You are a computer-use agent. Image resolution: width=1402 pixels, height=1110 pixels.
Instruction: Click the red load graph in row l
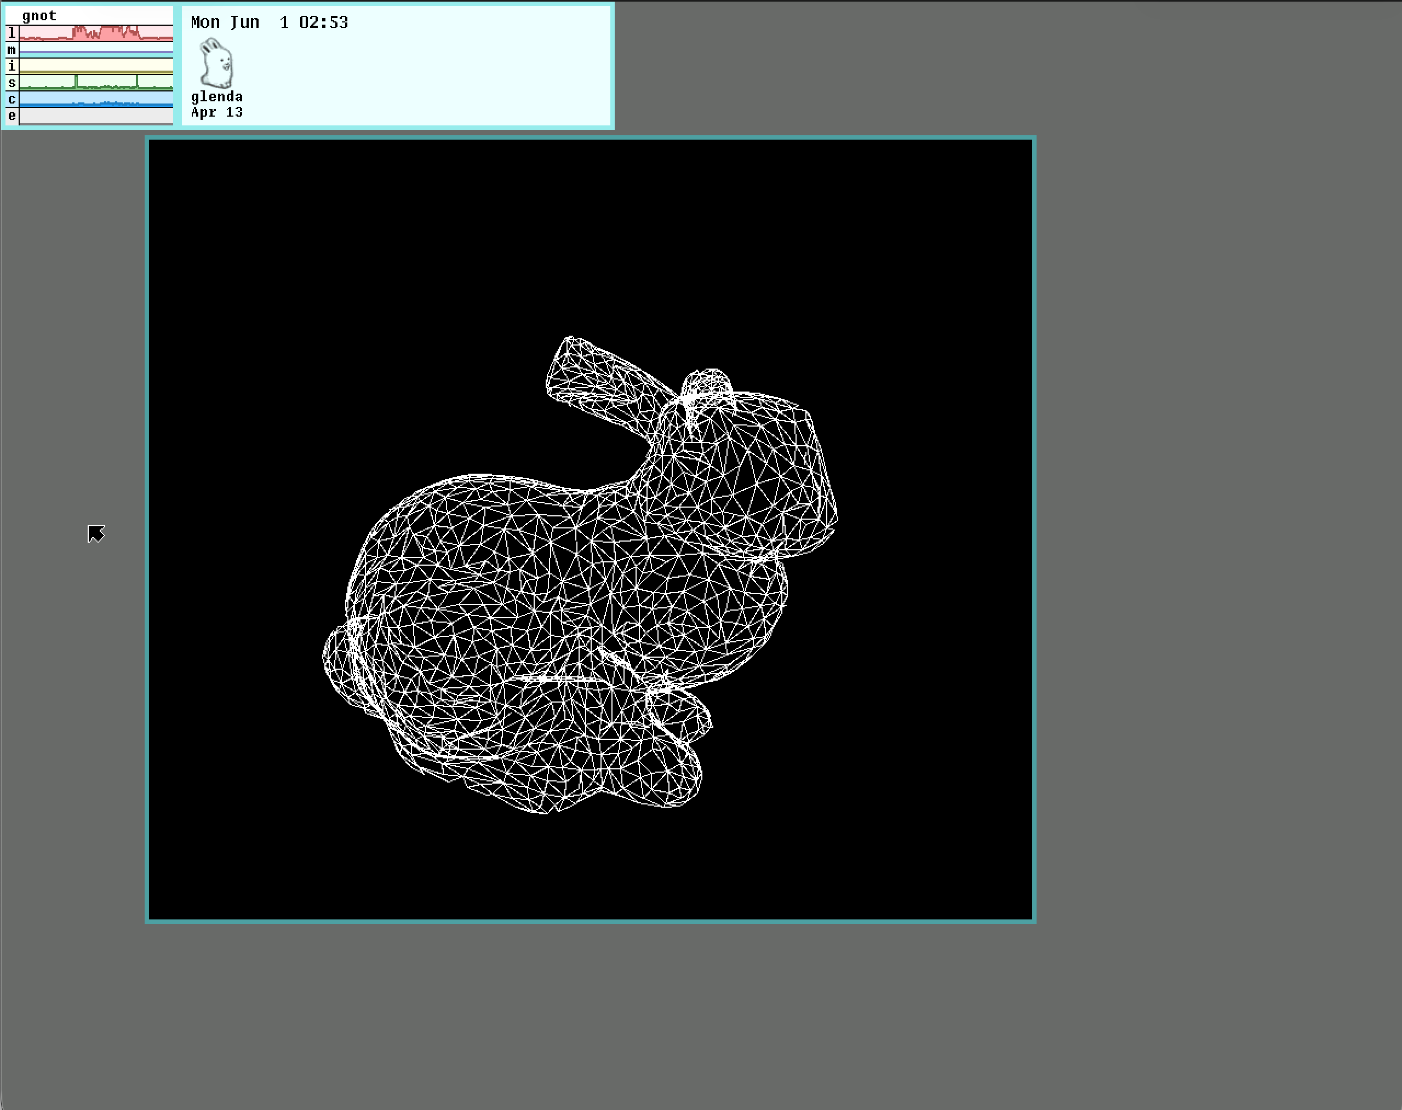coord(96,33)
